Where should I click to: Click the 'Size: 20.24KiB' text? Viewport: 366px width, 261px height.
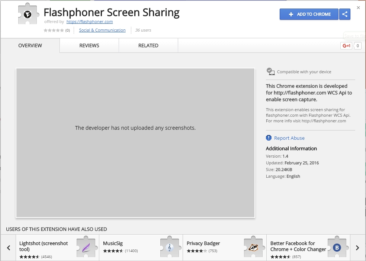(279, 170)
